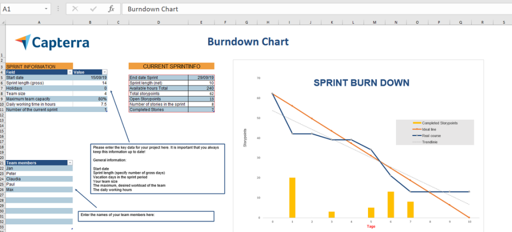This screenshot has width=512, height=232.
Task: Select column D header
Action: coord(158,22)
